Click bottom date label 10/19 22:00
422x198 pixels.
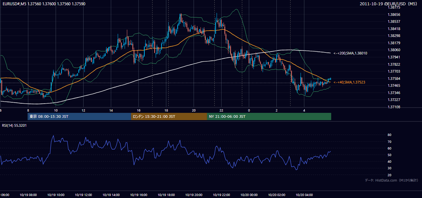(x=221, y=195)
